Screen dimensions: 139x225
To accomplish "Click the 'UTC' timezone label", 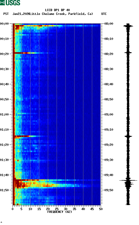I will click(x=104, y=14).
